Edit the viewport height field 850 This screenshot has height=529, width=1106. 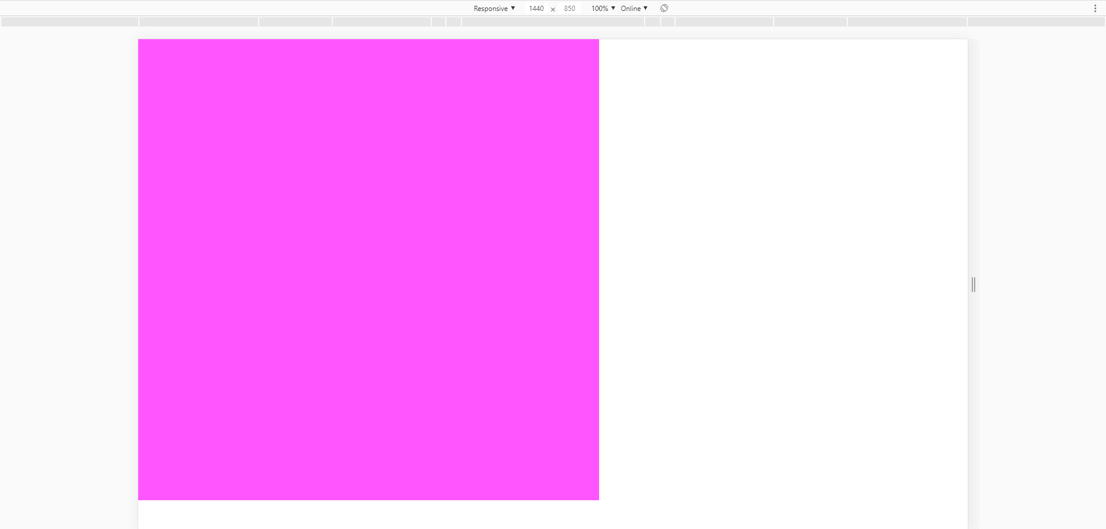(x=569, y=8)
